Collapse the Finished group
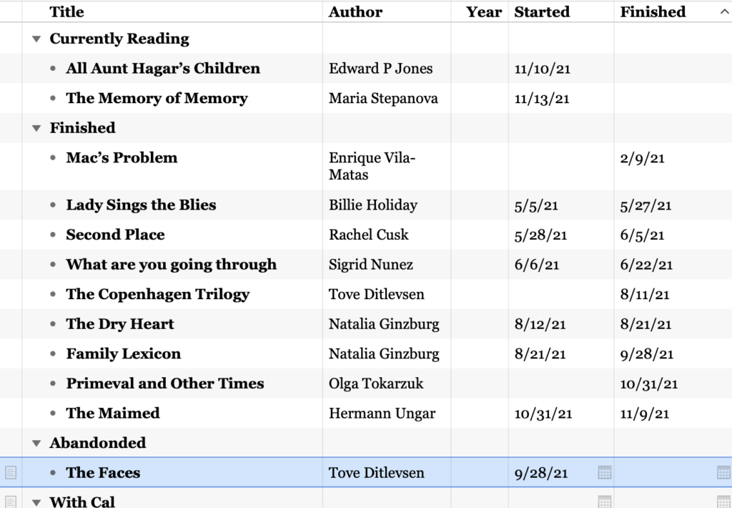The image size is (732, 508). pos(36,128)
